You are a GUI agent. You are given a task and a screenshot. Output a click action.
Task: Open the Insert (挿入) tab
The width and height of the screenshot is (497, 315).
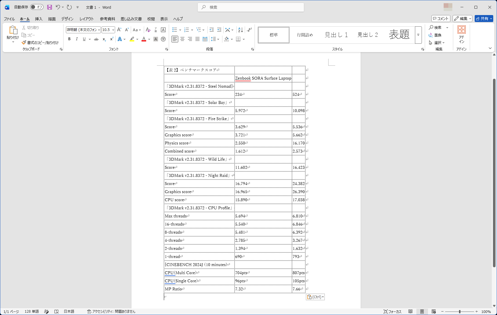[x=39, y=19]
